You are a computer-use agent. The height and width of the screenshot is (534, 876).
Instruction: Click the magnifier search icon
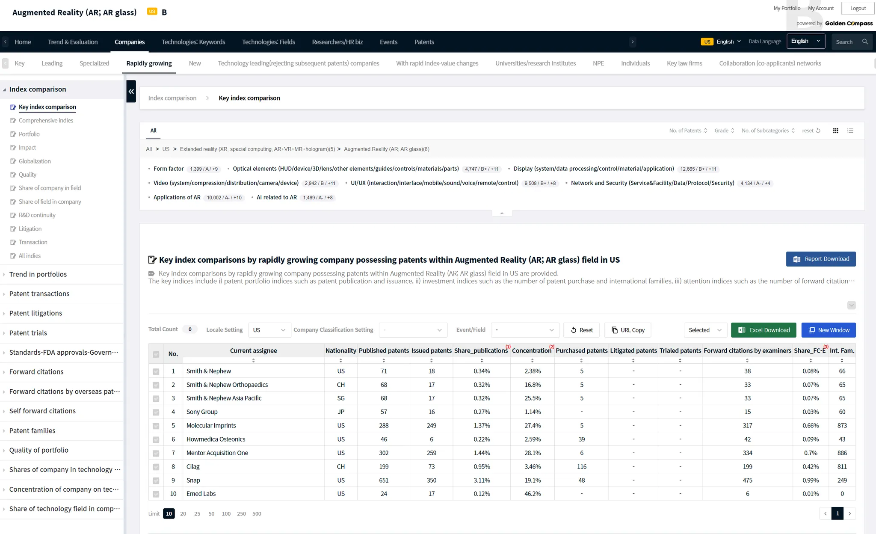(865, 42)
